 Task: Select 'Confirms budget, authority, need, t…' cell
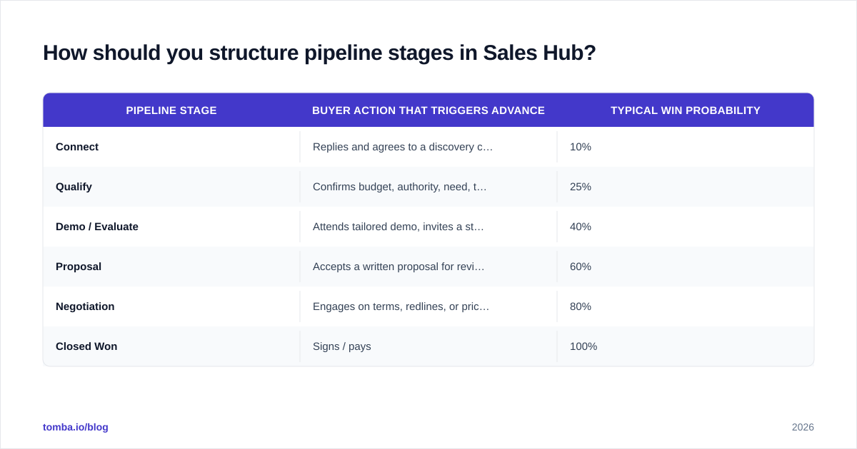click(428, 187)
